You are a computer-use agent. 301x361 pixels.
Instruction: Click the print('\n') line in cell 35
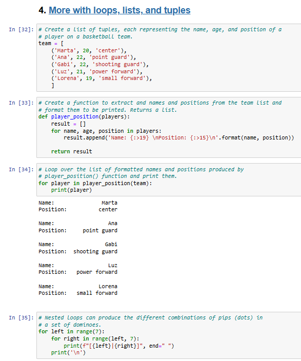pyautogui.click(x=68, y=352)
